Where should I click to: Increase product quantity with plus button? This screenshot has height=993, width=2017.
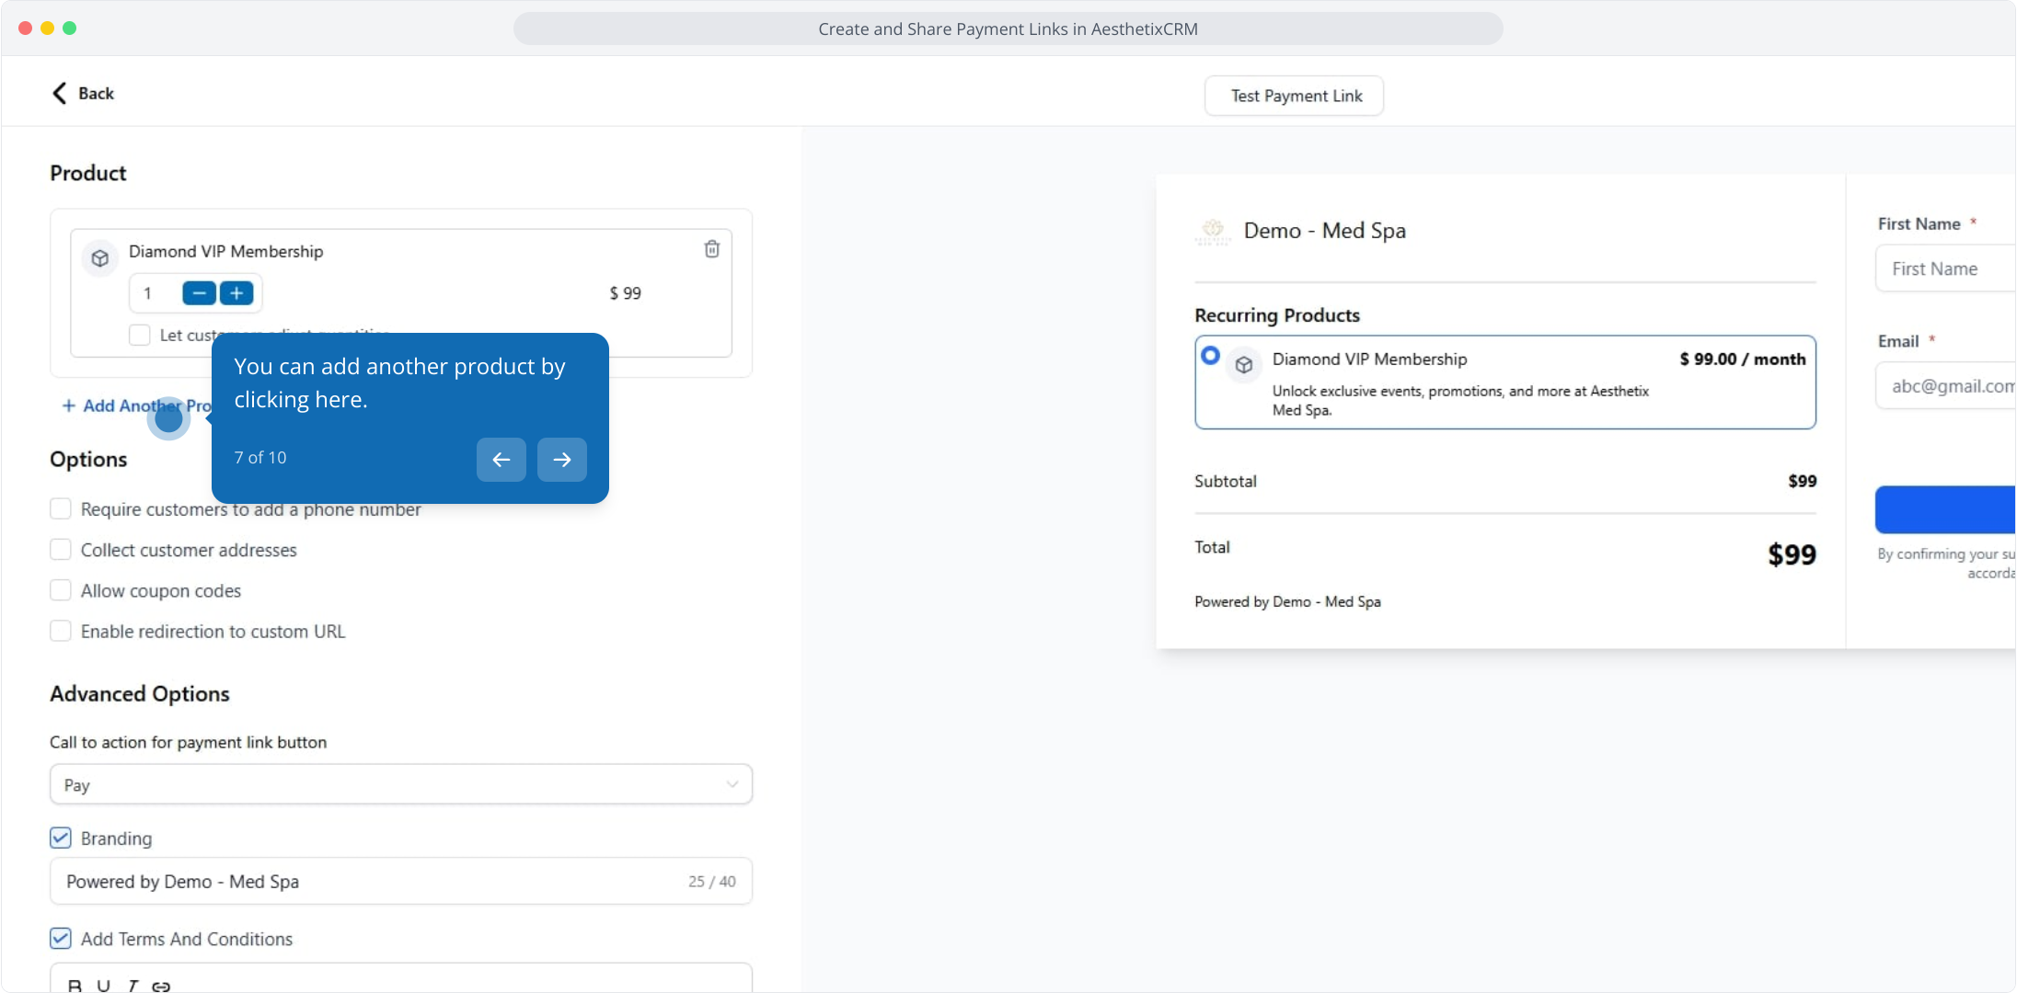click(x=236, y=293)
